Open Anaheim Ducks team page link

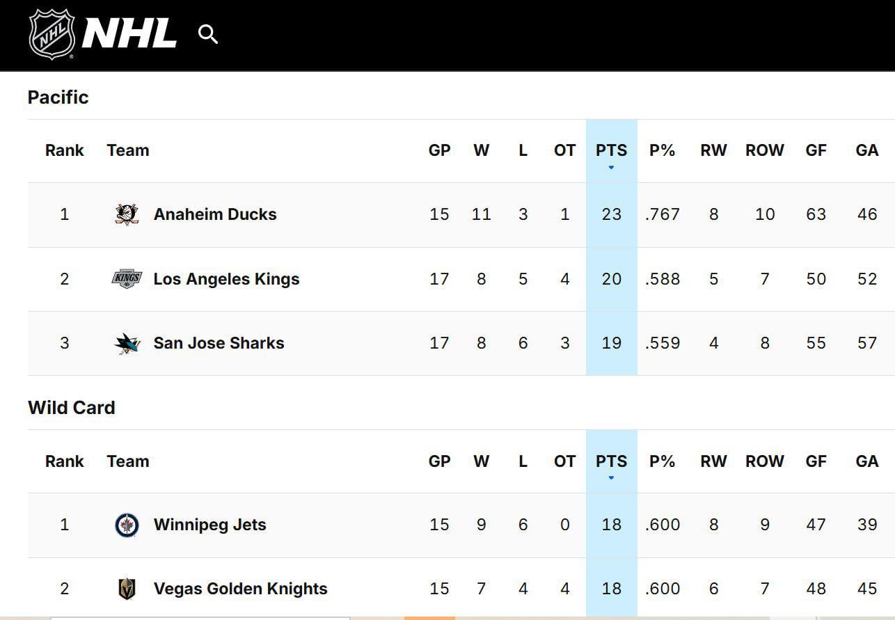coord(215,214)
